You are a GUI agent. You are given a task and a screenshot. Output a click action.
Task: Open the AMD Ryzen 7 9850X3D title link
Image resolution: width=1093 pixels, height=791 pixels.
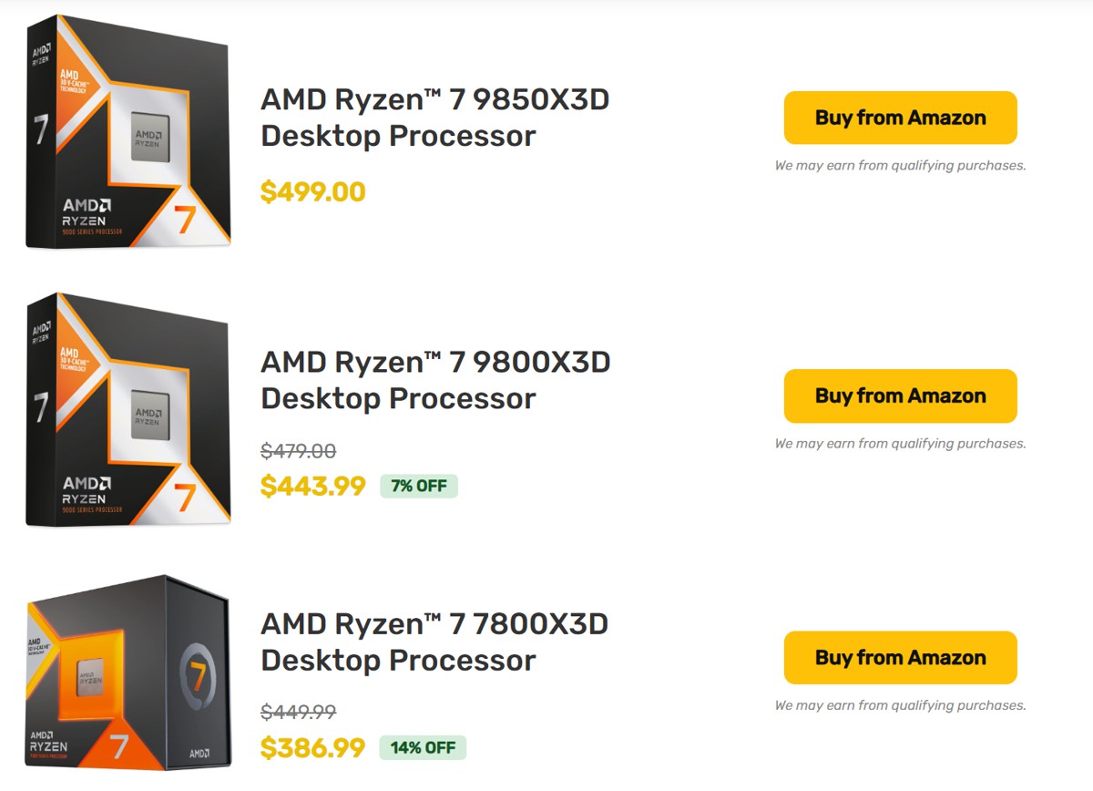434,118
